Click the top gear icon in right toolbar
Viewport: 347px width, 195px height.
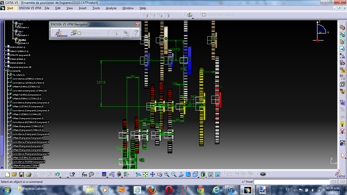point(342,27)
